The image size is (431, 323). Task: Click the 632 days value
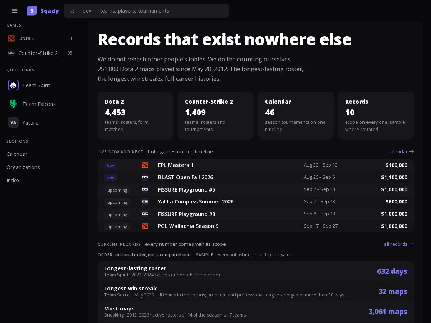(392, 271)
